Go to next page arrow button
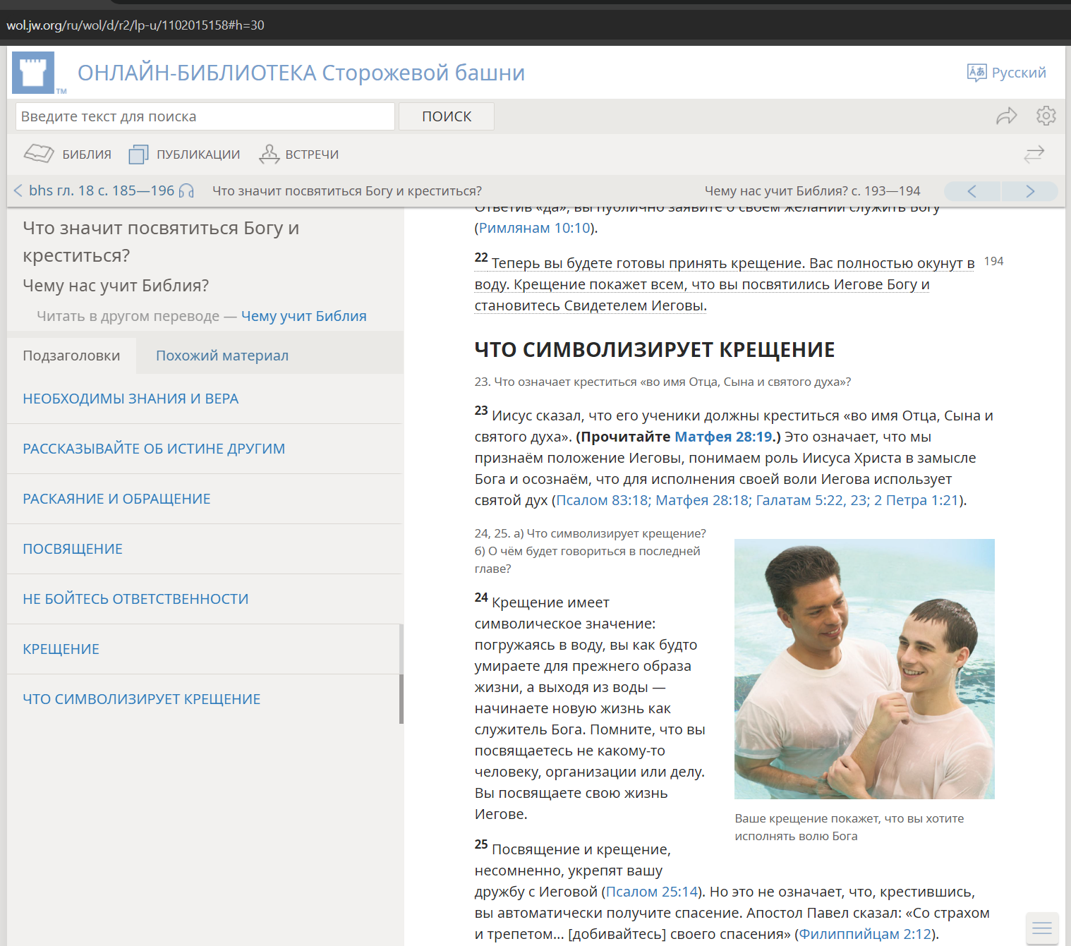1071x946 pixels. (x=1030, y=191)
